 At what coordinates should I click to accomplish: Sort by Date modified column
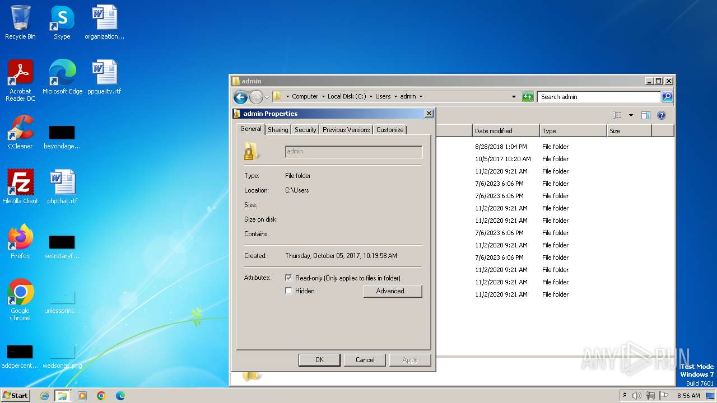506,131
